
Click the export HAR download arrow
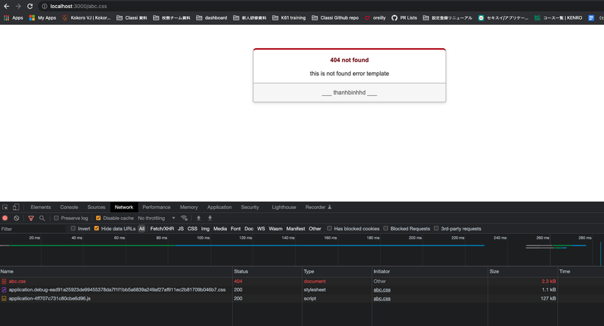210,218
